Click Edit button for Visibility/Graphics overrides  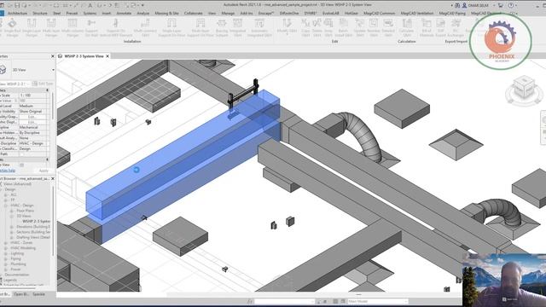32,117
